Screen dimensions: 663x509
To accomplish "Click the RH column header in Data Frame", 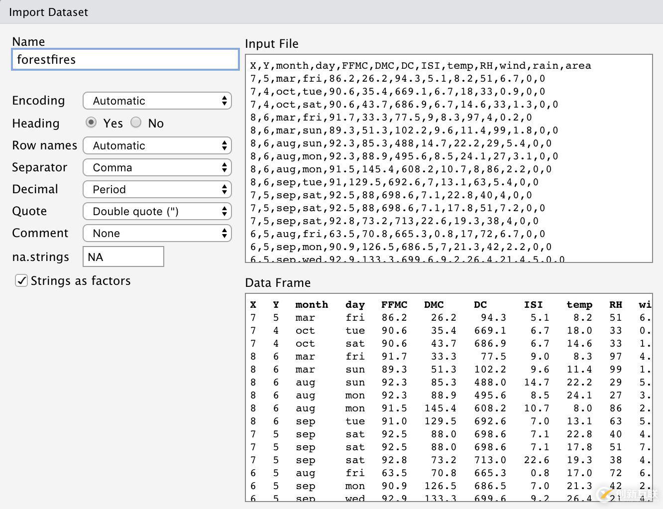I will [x=616, y=305].
